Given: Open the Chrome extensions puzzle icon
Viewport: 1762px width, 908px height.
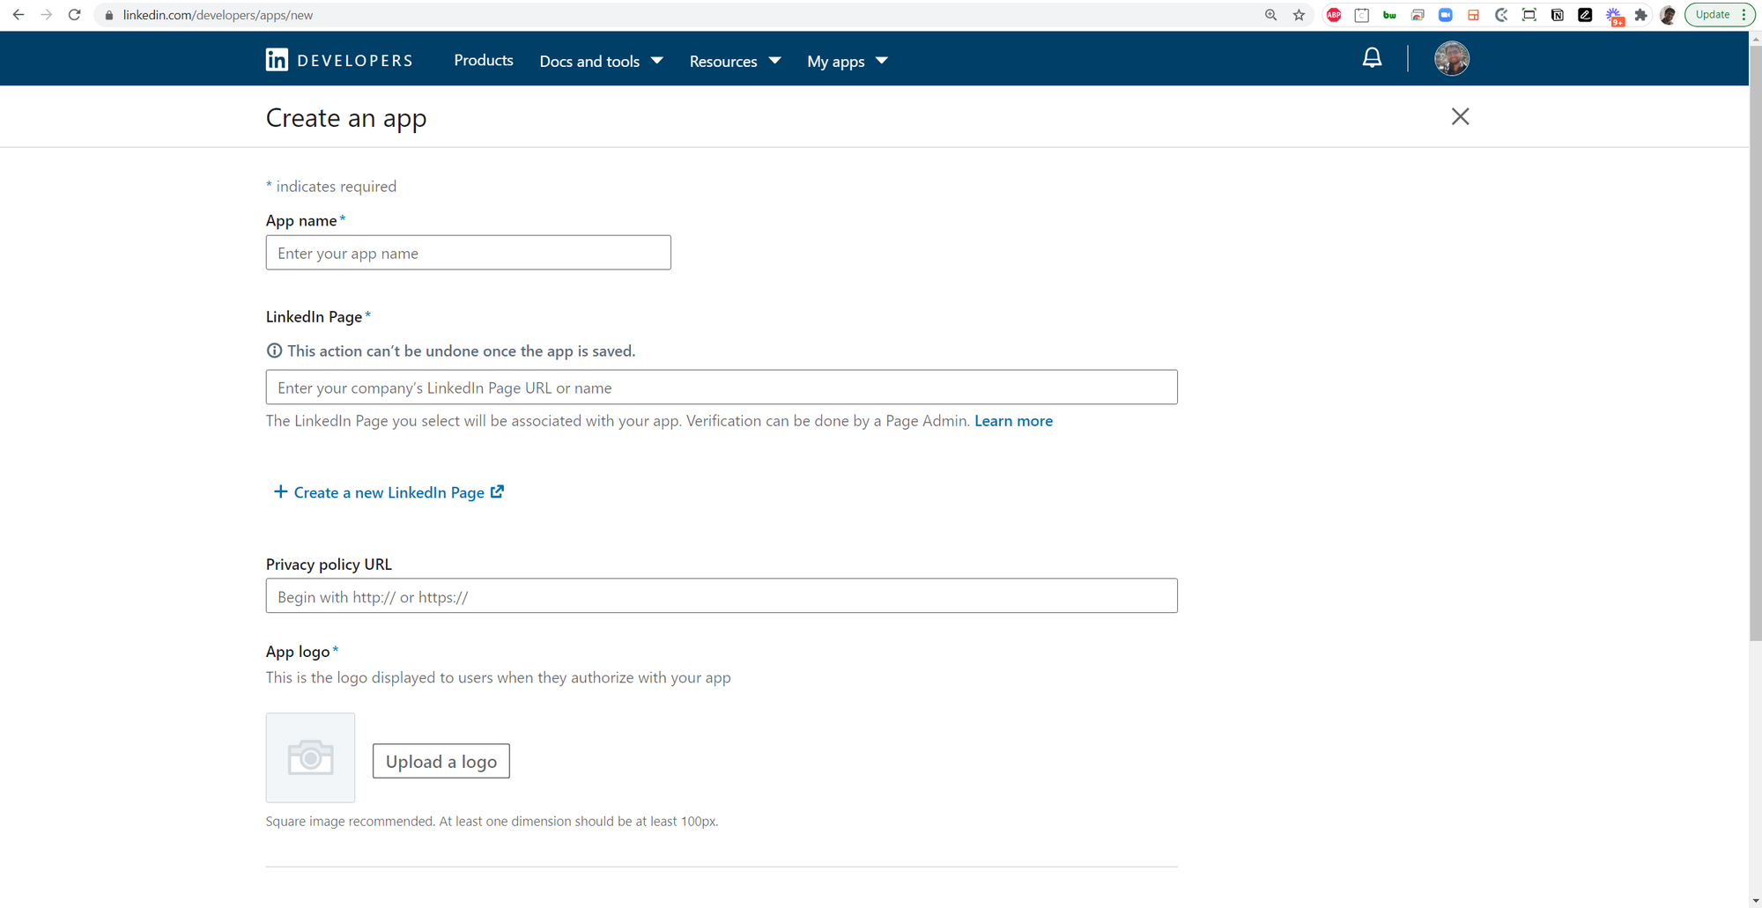Looking at the screenshot, I should coord(1640,15).
